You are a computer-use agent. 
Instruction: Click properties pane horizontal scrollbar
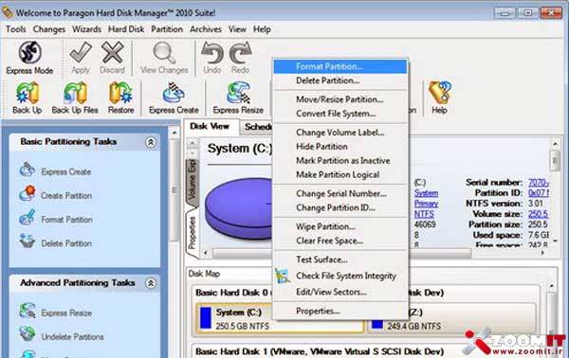[341, 253]
